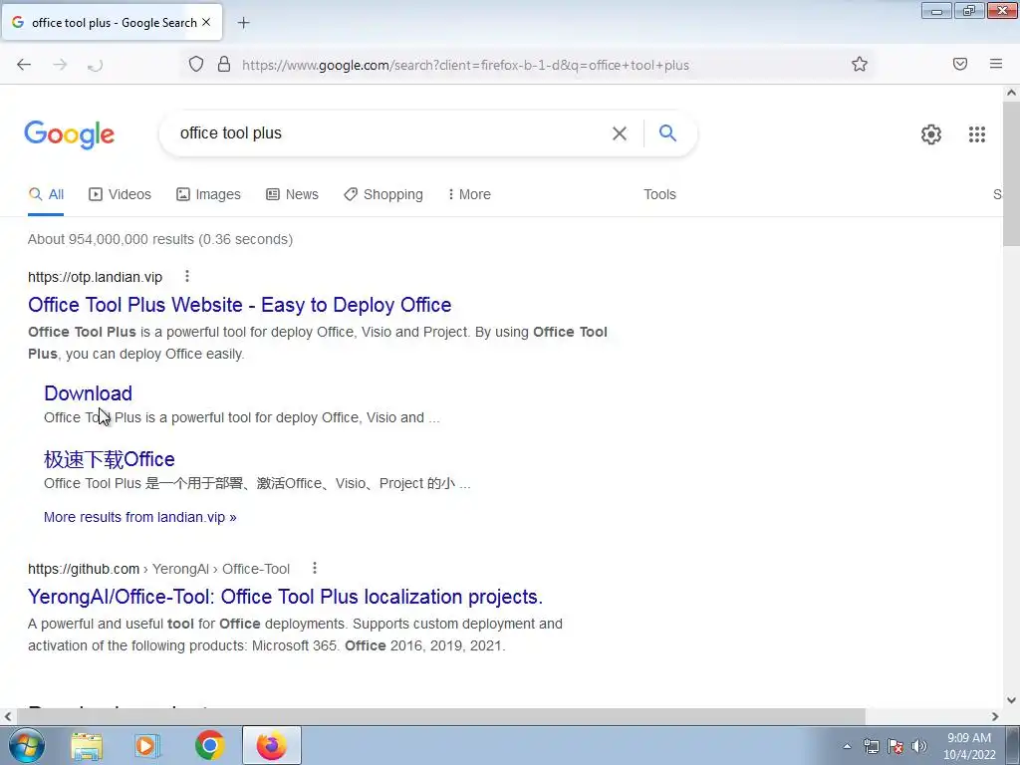Click the https://otp.landian.vip URL text
Viewport: 1020px width, 765px height.
click(x=95, y=277)
